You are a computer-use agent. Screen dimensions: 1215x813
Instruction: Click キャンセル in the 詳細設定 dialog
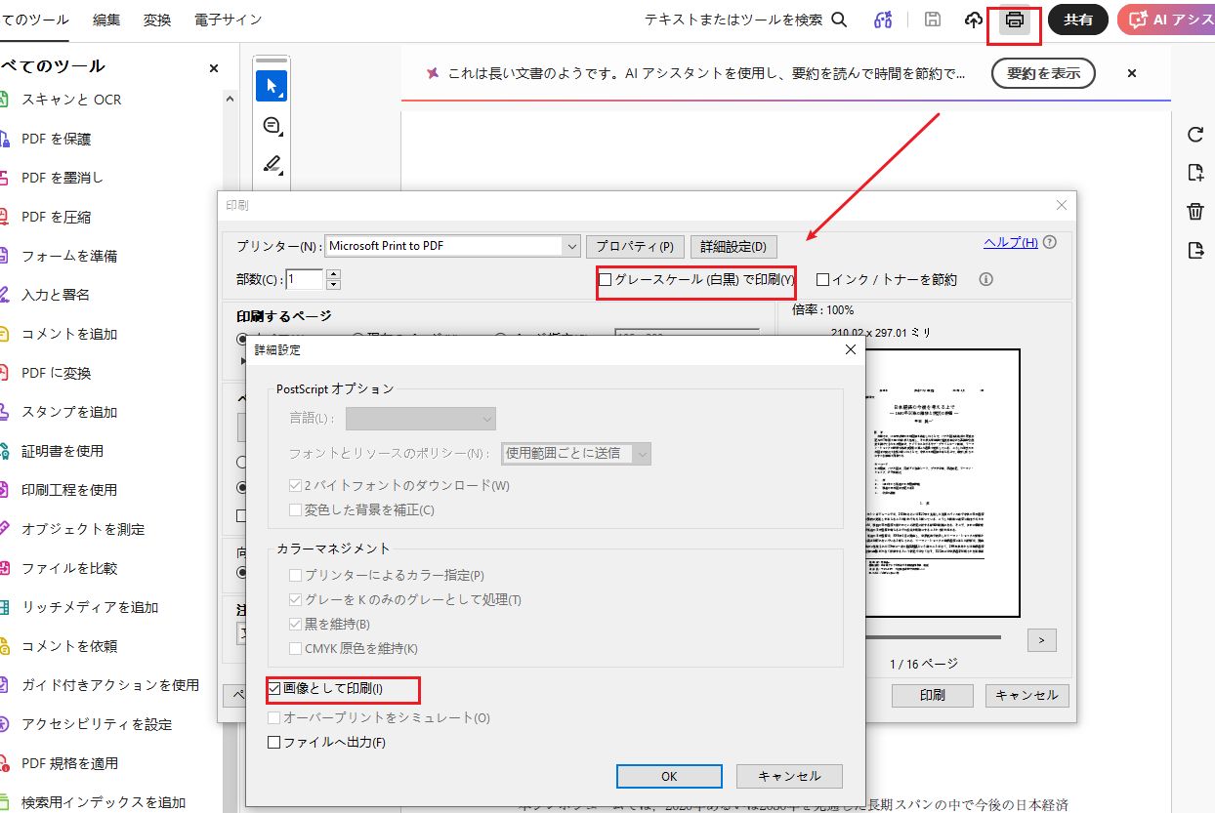[790, 776]
